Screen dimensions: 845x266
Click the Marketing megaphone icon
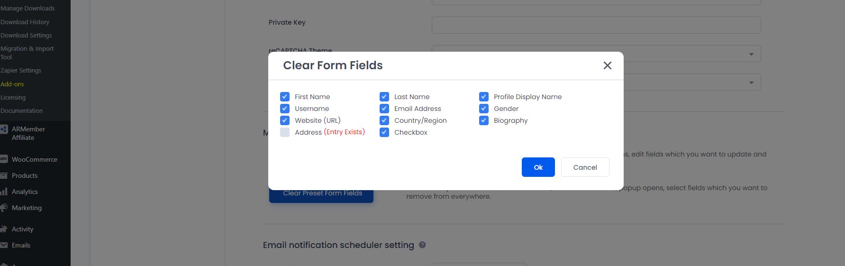4,208
